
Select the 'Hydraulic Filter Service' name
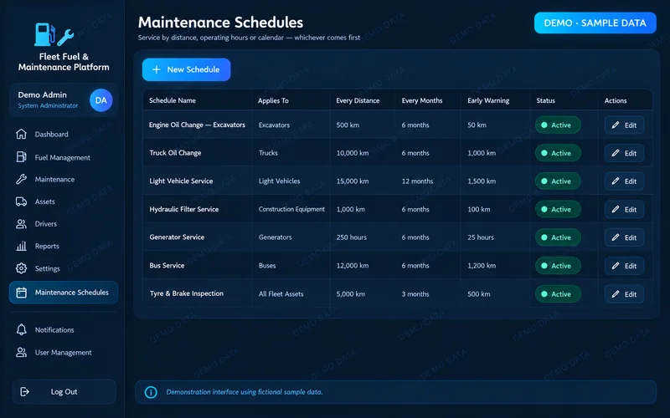point(183,209)
